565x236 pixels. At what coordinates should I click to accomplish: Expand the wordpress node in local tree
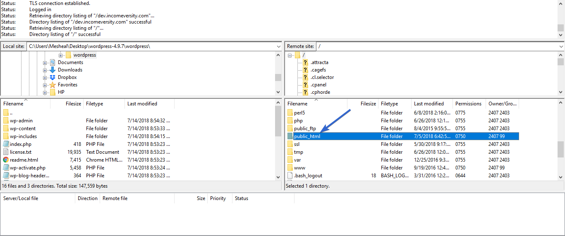[x=60, y=55]
